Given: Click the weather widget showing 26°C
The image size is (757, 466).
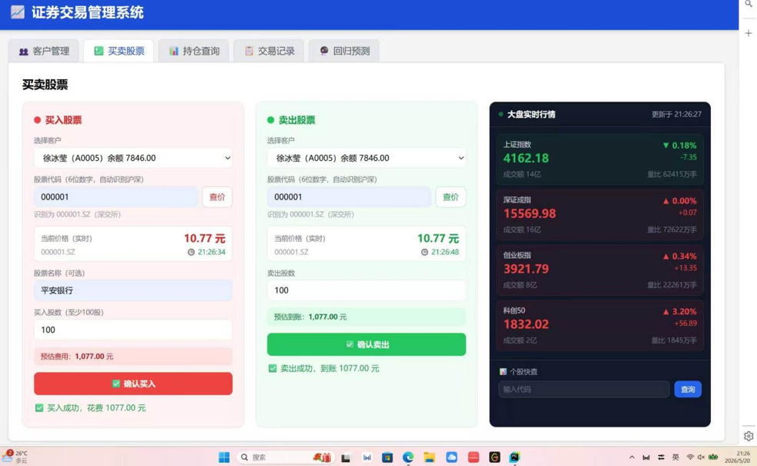Looking at the screenshot, I should click(x=15, y=456).
